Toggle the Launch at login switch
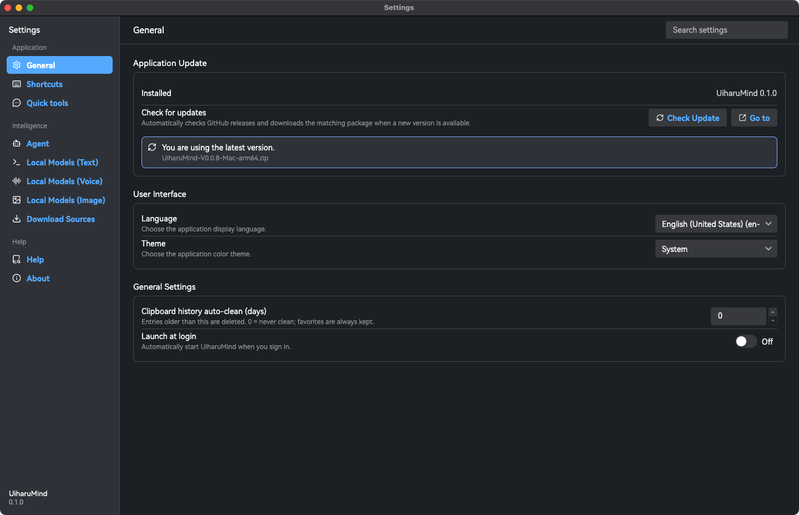Screen dimensions: 799x515 746,341
